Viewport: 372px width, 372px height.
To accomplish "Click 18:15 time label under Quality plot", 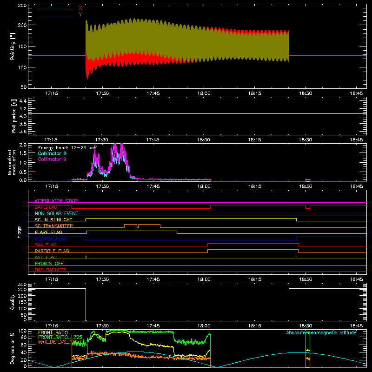I will coord(255,326).
